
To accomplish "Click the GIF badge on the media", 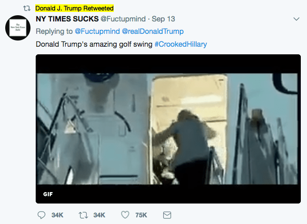I will click(48, 194).
